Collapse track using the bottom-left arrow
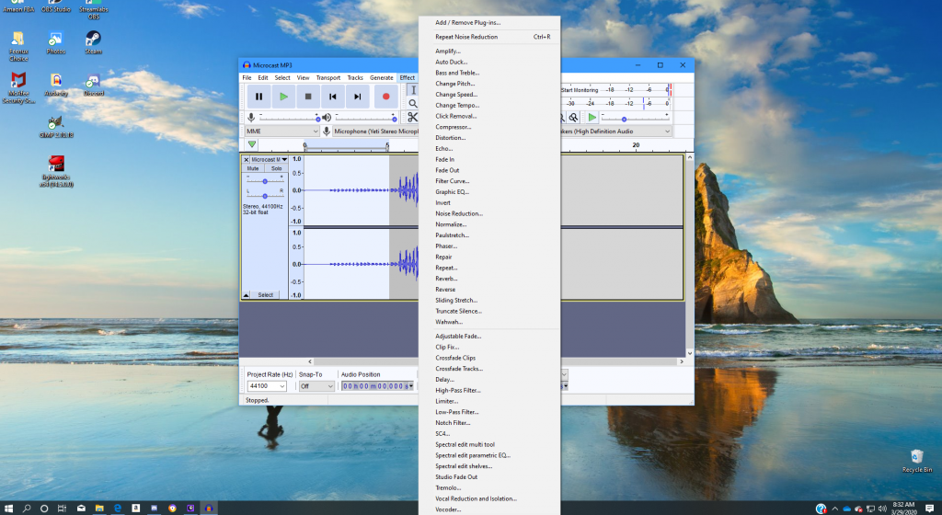This screenshot has width=942, height=515. coord(246,295)
